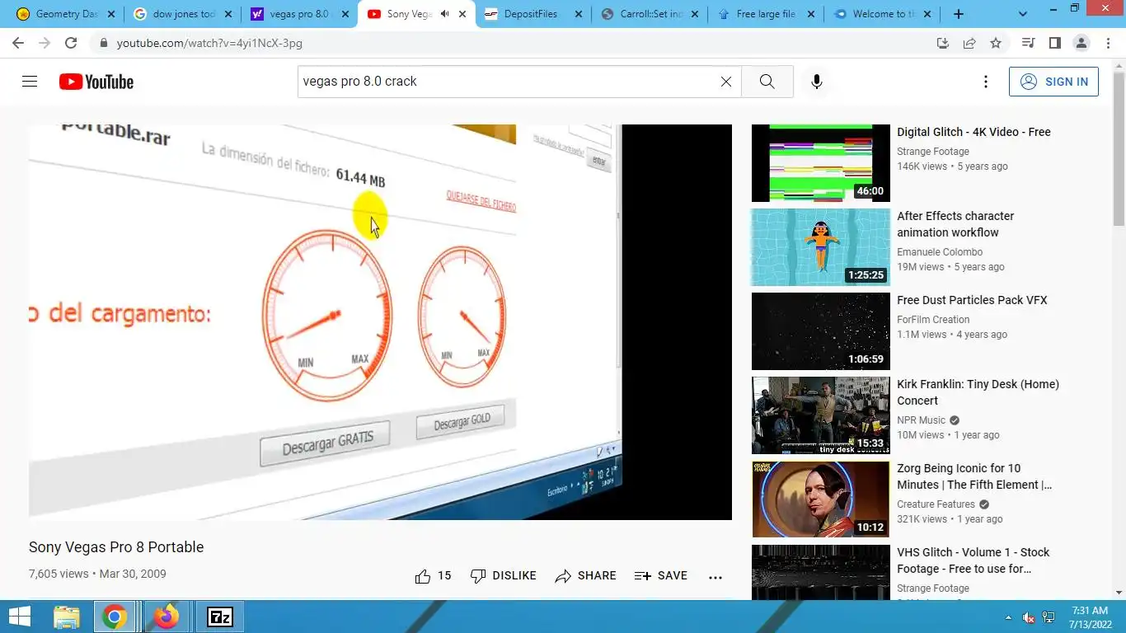Reload the page with refresh icon
The width and height of the screenshot is (1126, 633).
71,43
